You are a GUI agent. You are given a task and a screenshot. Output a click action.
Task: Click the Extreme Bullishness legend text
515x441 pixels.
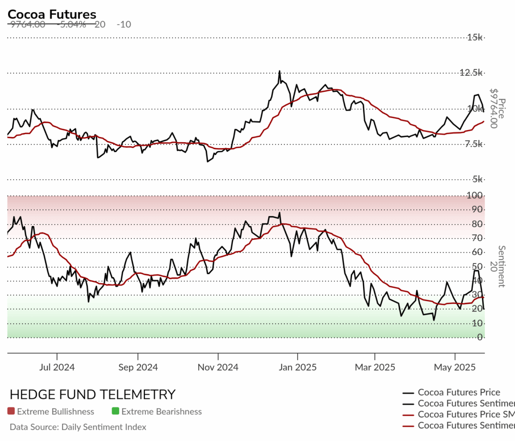55,411
